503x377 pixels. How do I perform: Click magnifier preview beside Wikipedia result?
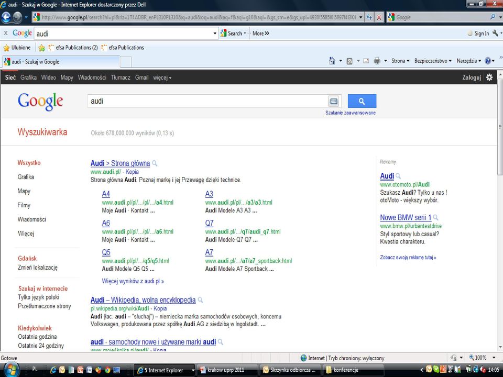(x=201, y=300)
